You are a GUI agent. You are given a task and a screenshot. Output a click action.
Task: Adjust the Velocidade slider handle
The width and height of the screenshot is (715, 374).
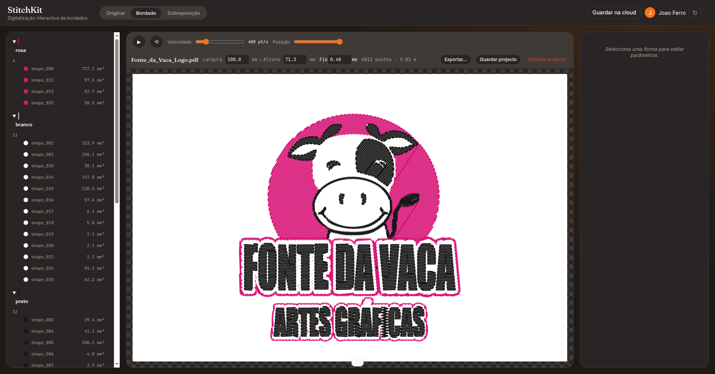pyautogui.click(x=206, y=42)
